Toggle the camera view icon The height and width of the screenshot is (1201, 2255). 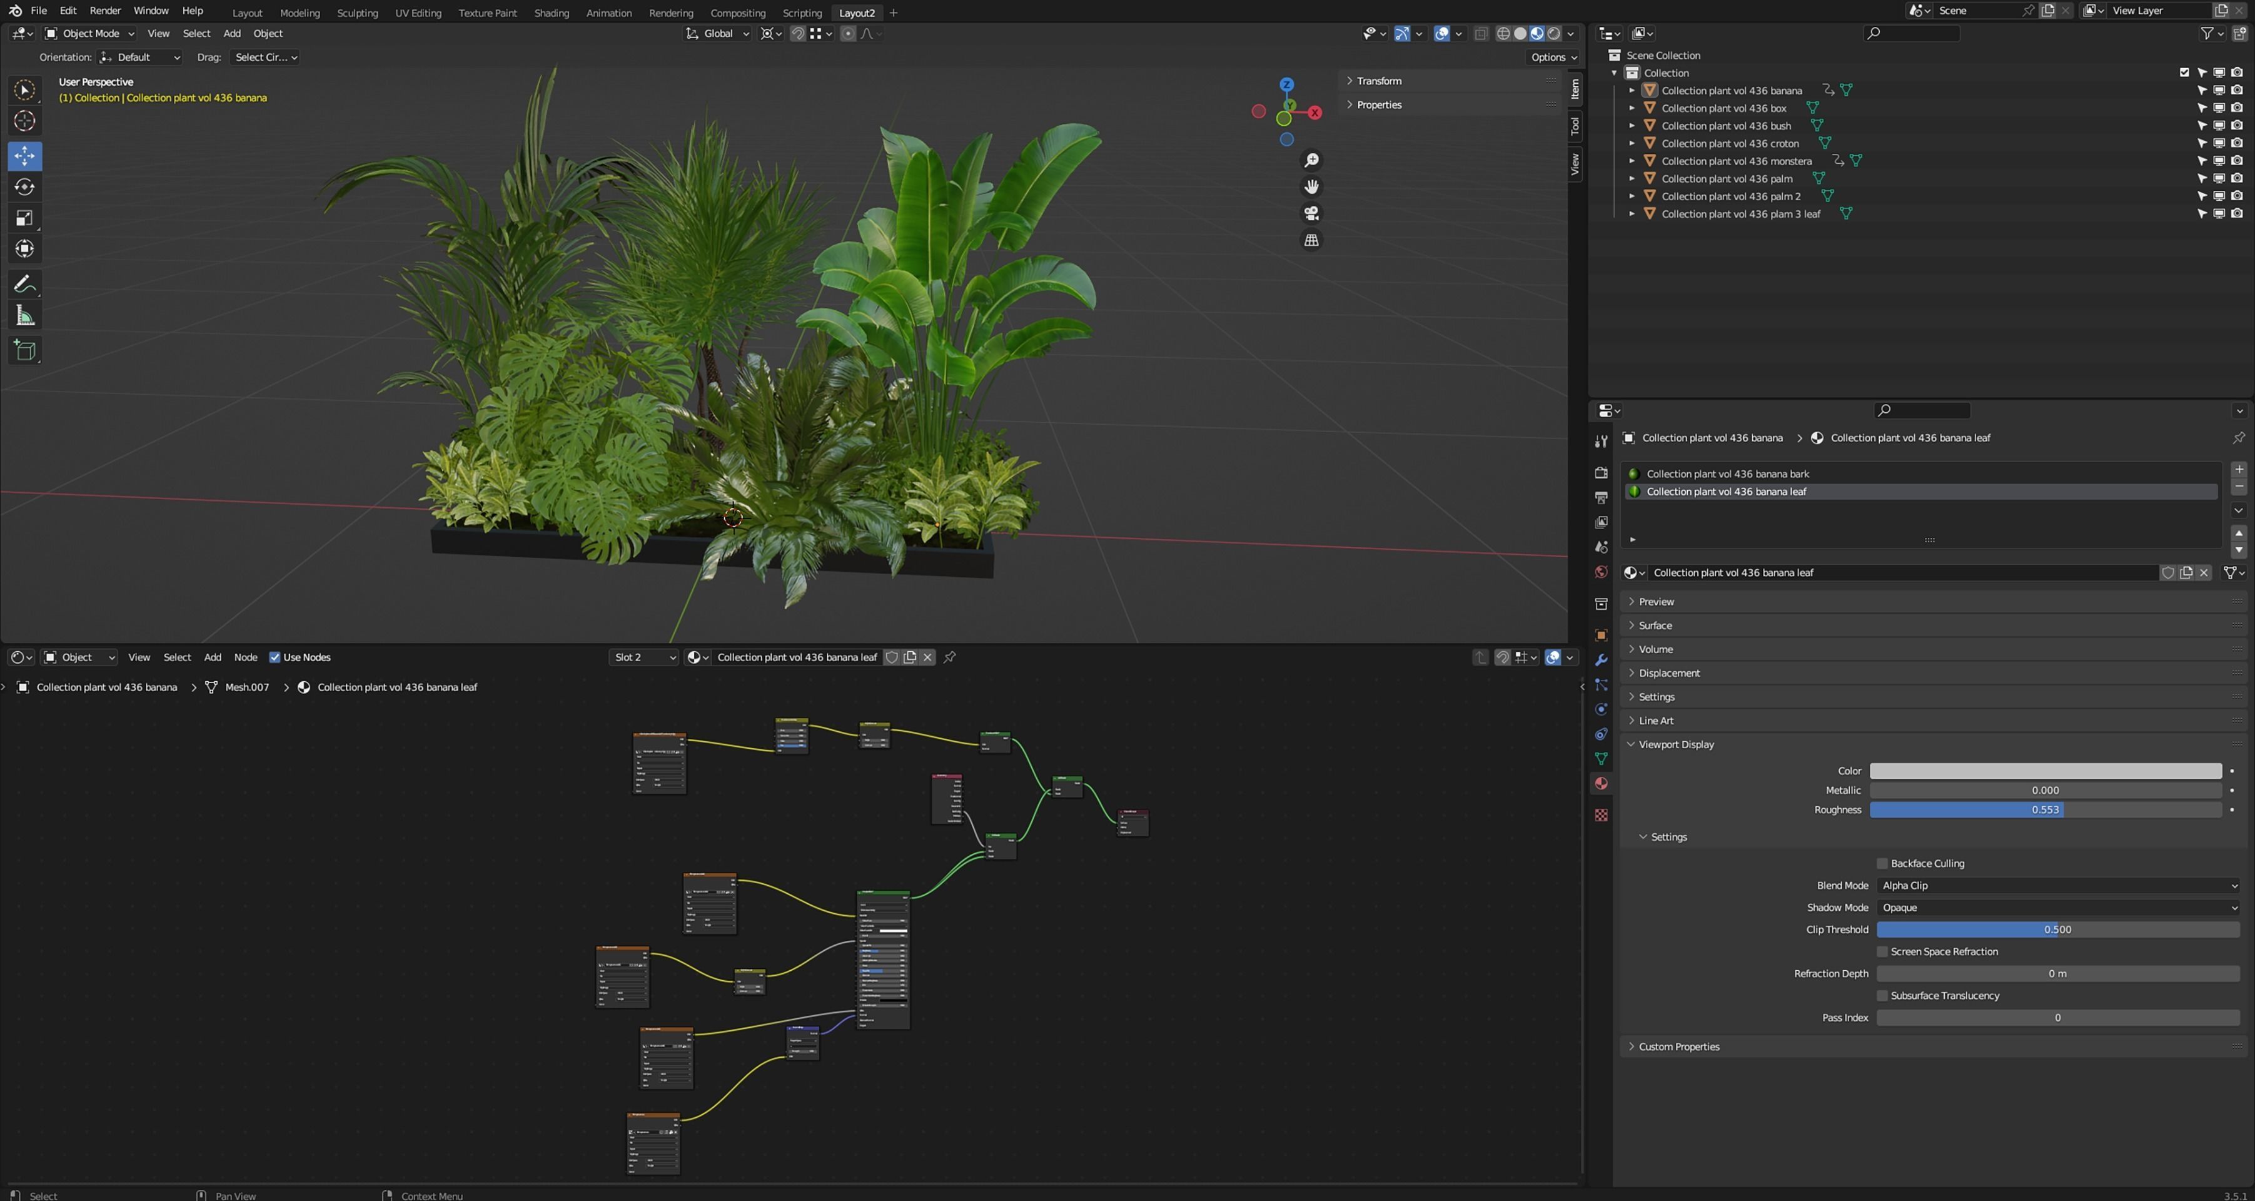1311,213
